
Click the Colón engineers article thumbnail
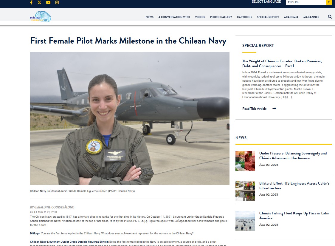pos(245,191)
